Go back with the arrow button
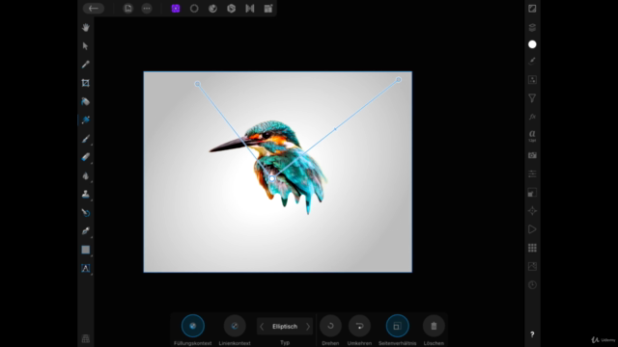The height and width of the screenshot is (347, 618). pos(94,9)
